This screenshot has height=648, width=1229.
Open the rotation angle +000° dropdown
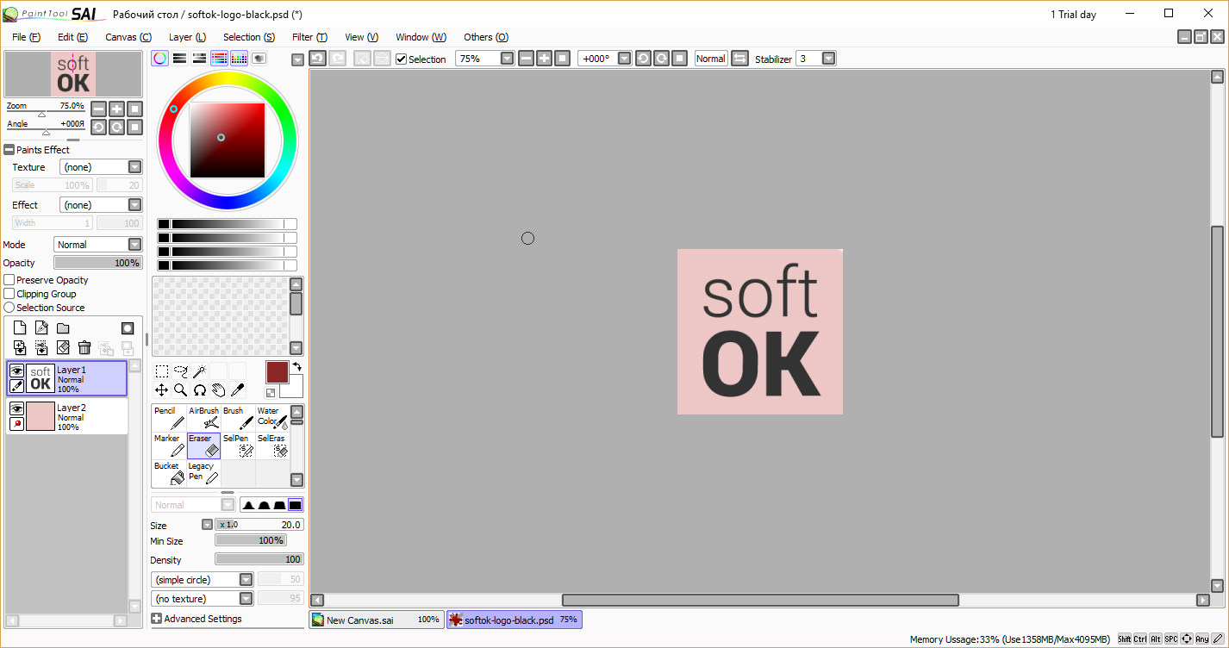[624, 59]
